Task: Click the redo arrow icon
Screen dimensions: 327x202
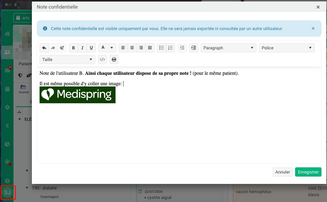Action: pos(53,48)
